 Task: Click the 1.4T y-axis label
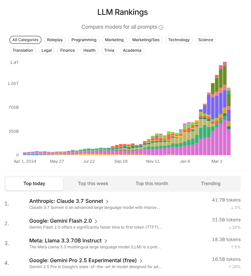14,63
